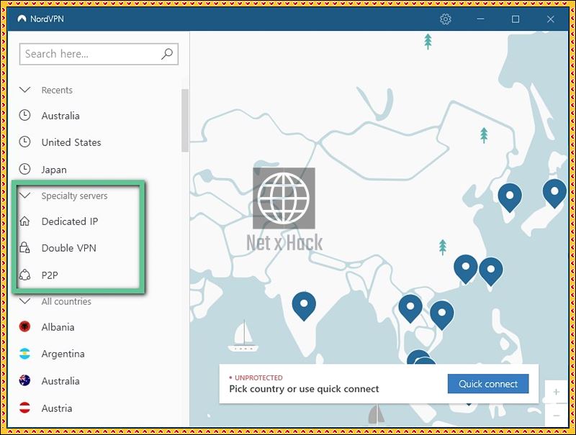Maximize the NordVPN window
576x435 pixels.
[516, 19]
